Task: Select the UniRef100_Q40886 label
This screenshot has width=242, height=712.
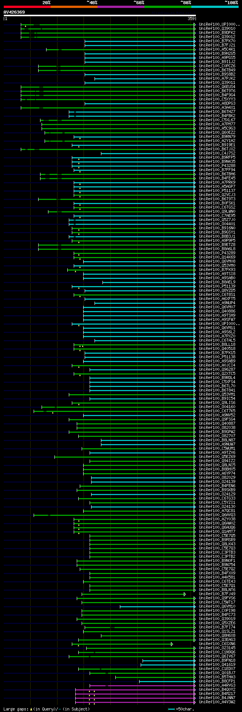Action: pos(217,311)
